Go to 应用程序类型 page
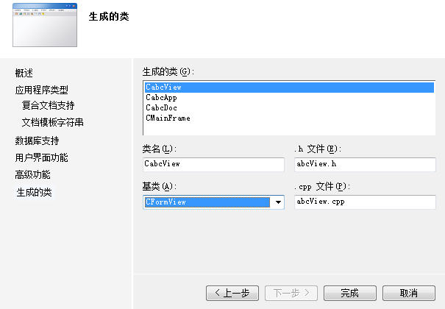445x309 pixels. [x=42, y=90]
